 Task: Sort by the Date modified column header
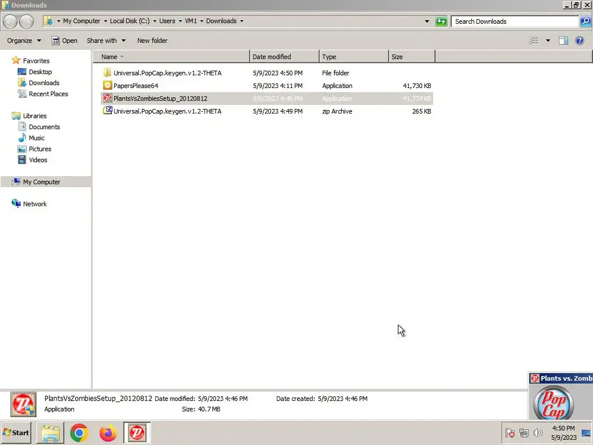click(x=284, y=57)
